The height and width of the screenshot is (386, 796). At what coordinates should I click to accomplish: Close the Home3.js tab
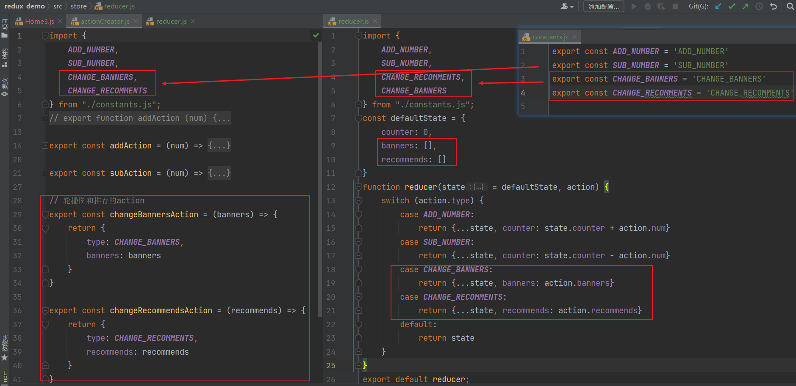pyautogui.click(x=60, y=21)
